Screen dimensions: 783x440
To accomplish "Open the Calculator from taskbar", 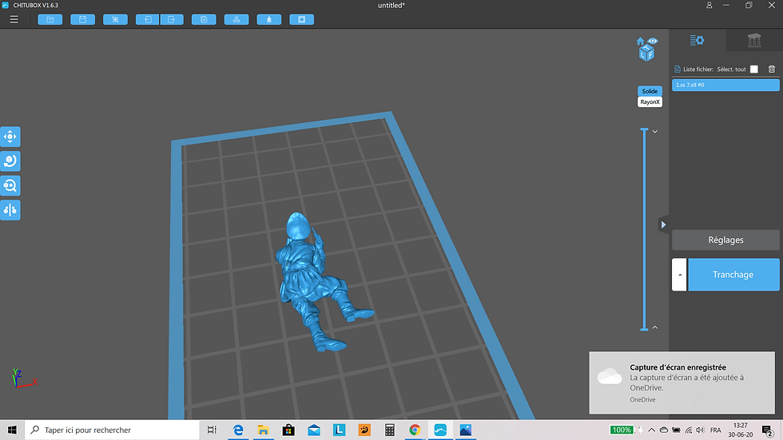I will coord(390,430).
